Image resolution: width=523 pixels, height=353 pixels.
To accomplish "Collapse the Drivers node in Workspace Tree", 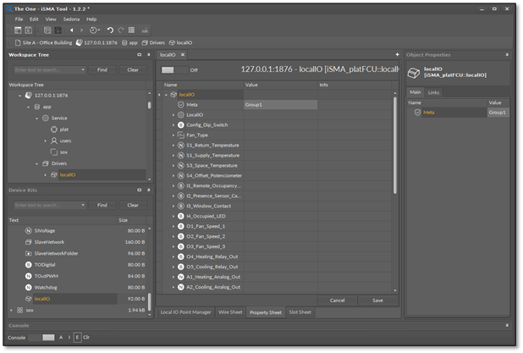I will click(x=37, y=163).
